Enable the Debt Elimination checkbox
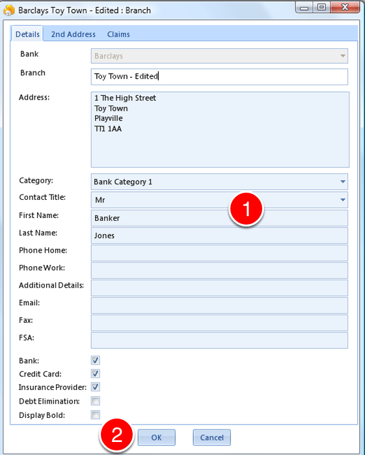The height and width of the screenshot is (455, 365). pos(96,401)
